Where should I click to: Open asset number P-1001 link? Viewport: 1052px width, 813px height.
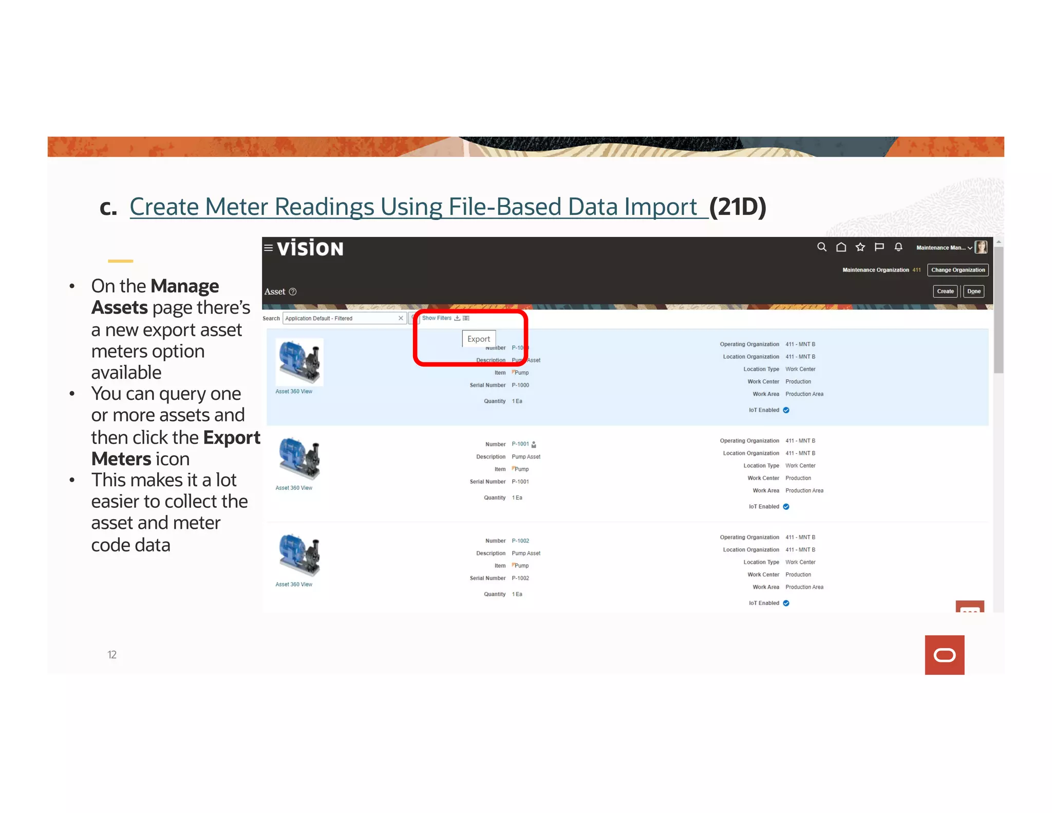pos(520,444)
